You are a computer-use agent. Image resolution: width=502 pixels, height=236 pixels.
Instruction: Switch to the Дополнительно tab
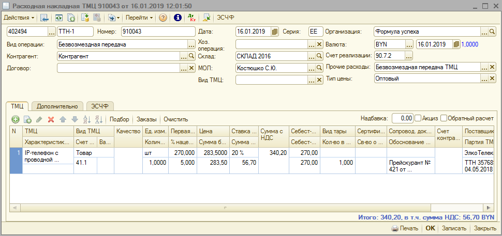click(x=57, y=106)
